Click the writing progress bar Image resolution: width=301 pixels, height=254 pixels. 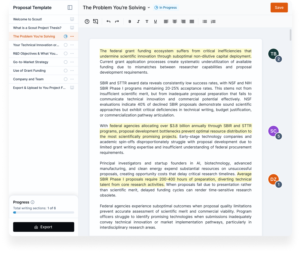(44, 212)
